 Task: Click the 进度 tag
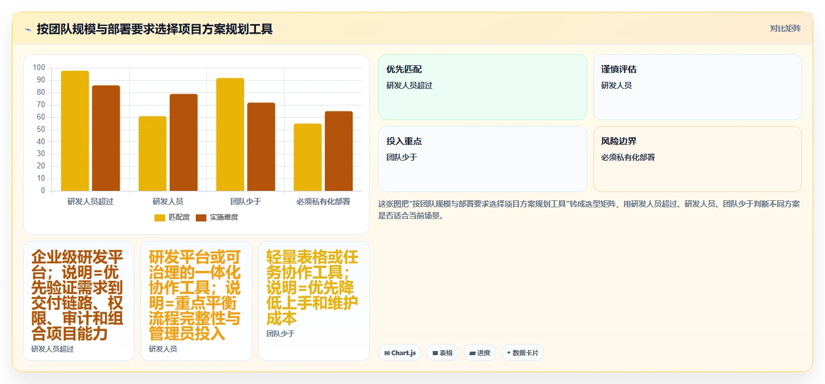[x=480, y=353]
